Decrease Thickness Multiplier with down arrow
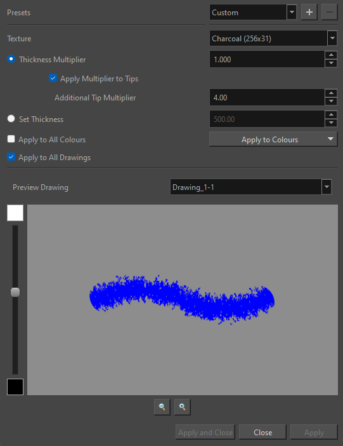 (331, 63)
